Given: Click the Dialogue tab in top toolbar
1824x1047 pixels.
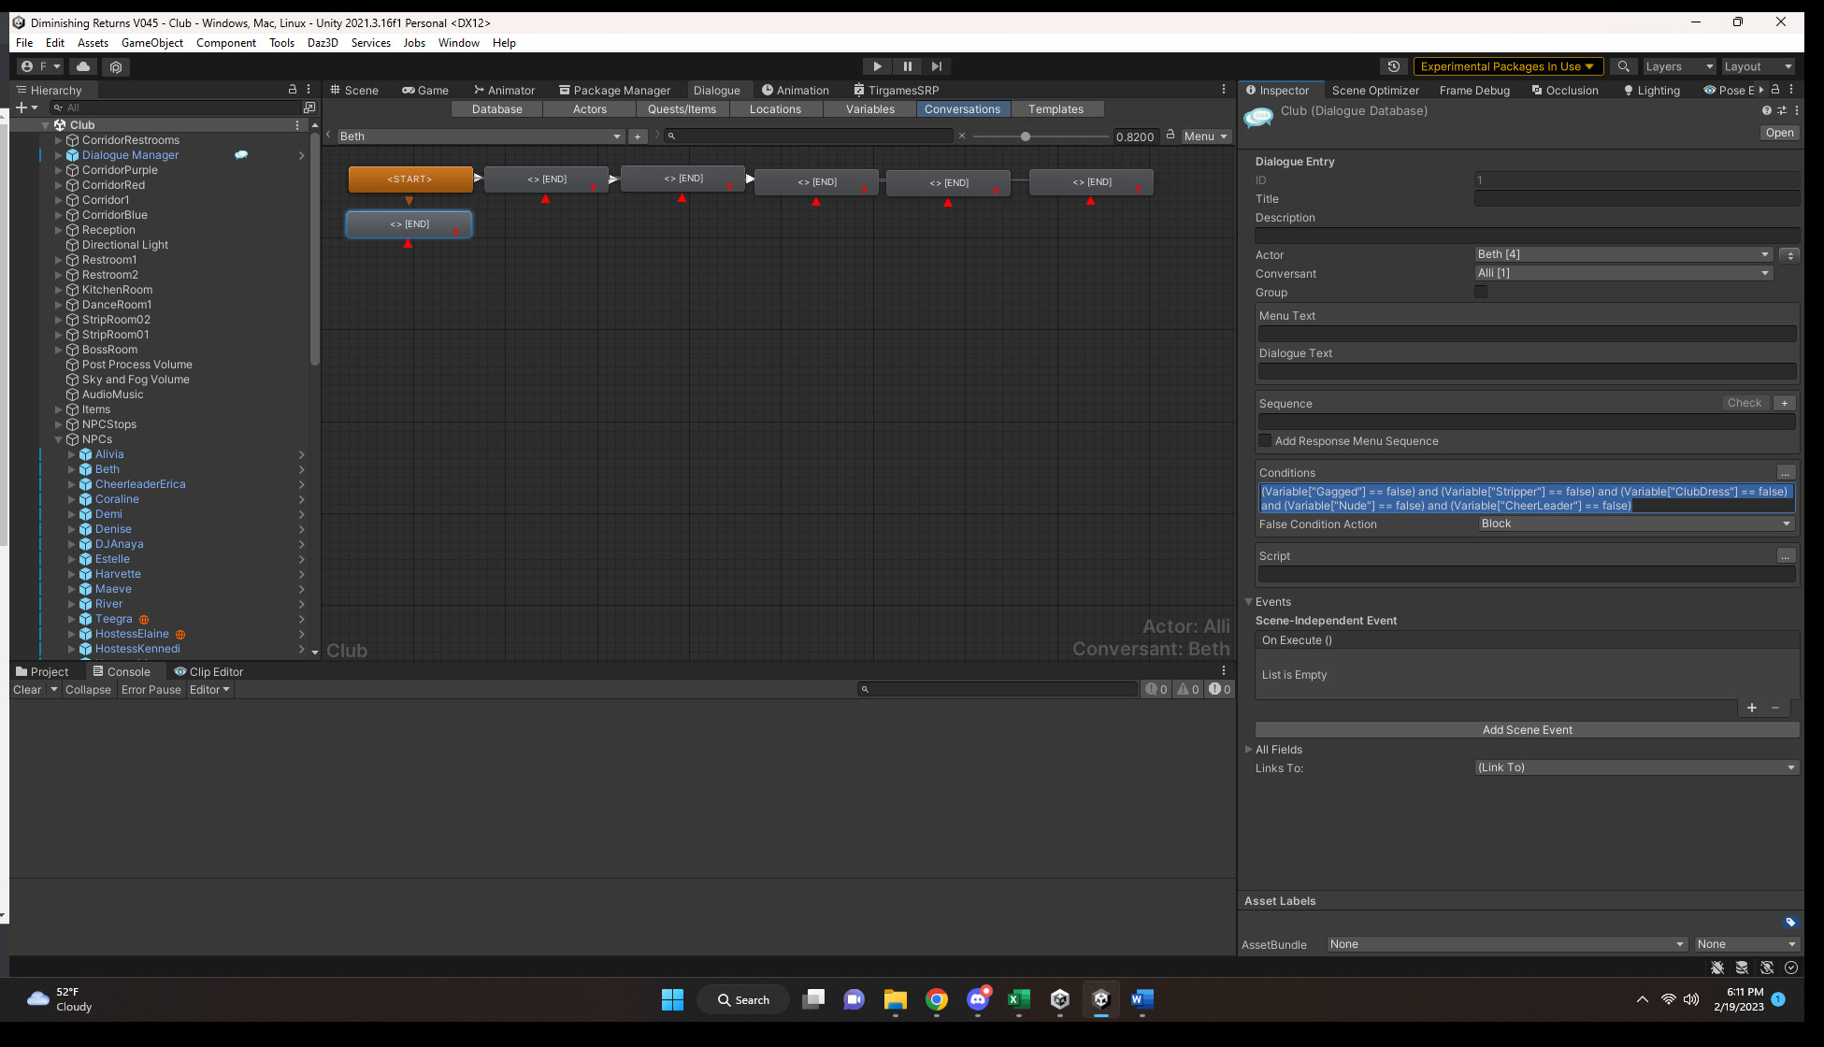Looking at the screenshot, I should 715,89.
